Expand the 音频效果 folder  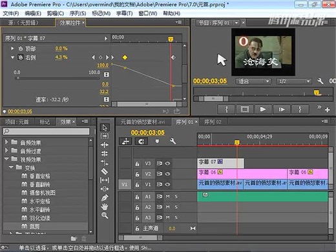[6, 142]
